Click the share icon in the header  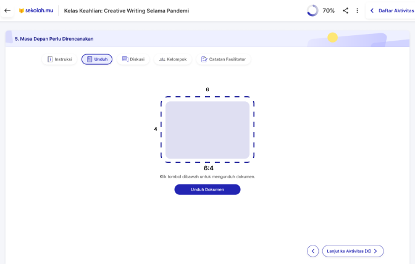(x=345, y=10)
